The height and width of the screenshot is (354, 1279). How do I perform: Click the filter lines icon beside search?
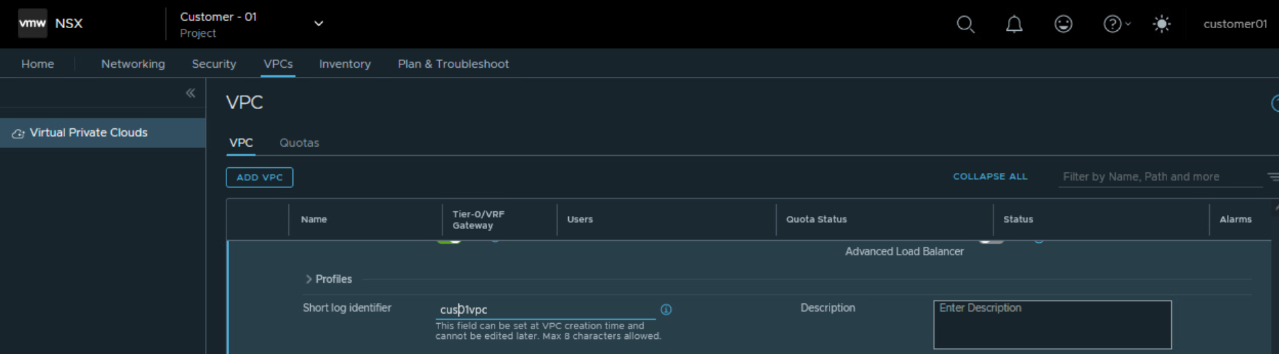click(1272, 177)
